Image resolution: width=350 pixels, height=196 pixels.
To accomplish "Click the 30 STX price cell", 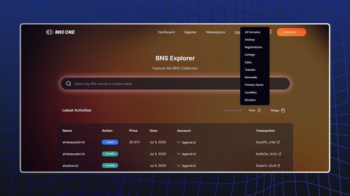I will 134,142.
